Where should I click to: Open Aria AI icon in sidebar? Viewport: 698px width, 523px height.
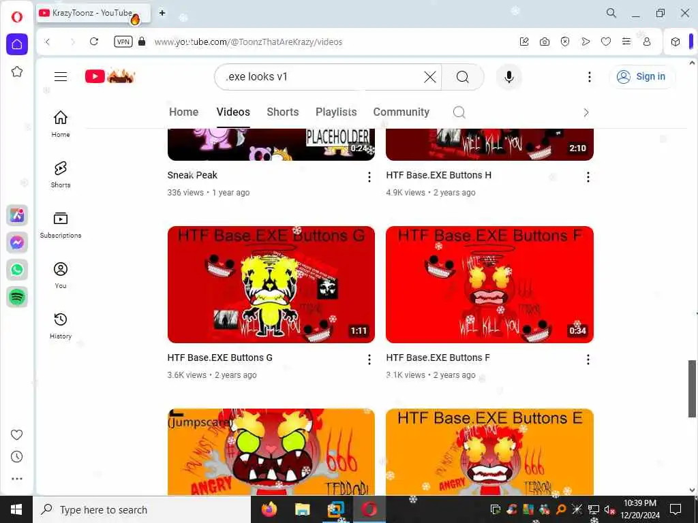pos(17,215)
